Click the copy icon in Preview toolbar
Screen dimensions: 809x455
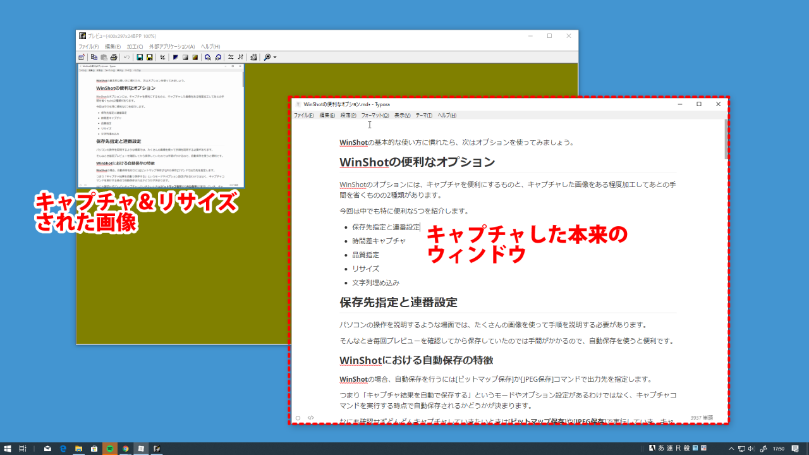(94, 58)
